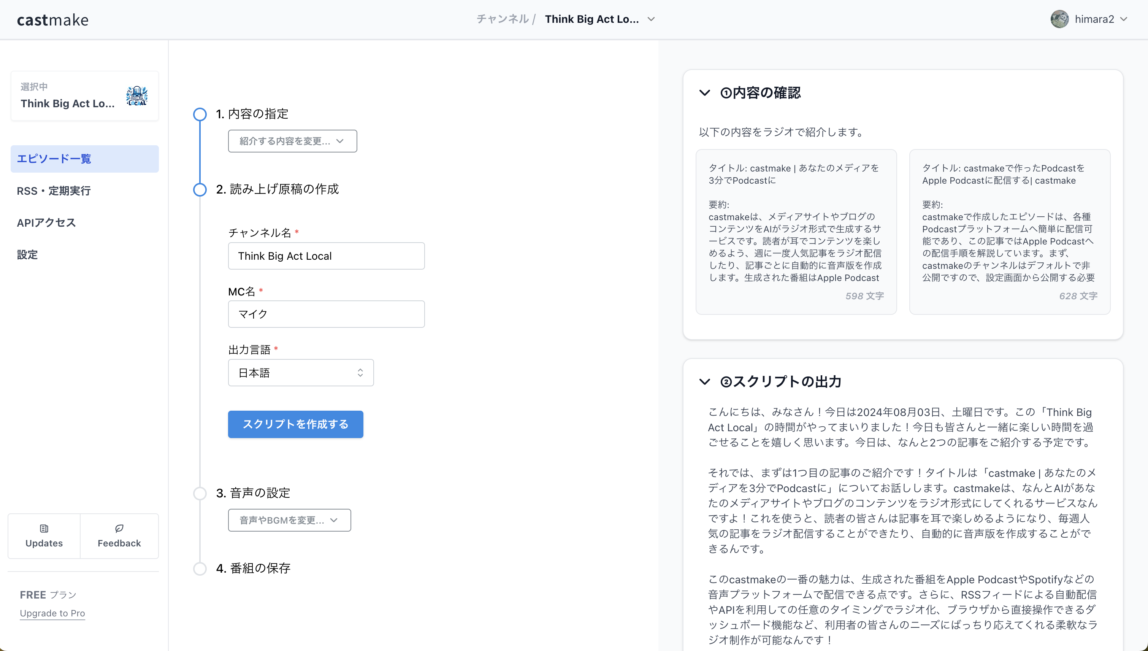The width and height of the screenshot is (1148, 651).
Task: Select the 628 文字 article card
Action: pos(1010,232)
